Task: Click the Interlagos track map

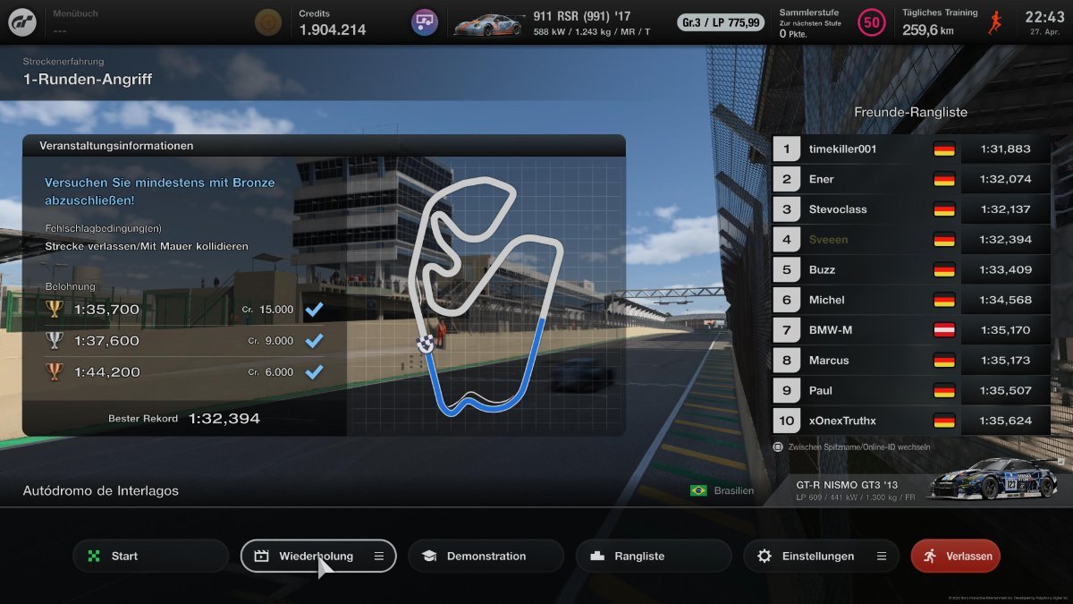Action: 486,295
